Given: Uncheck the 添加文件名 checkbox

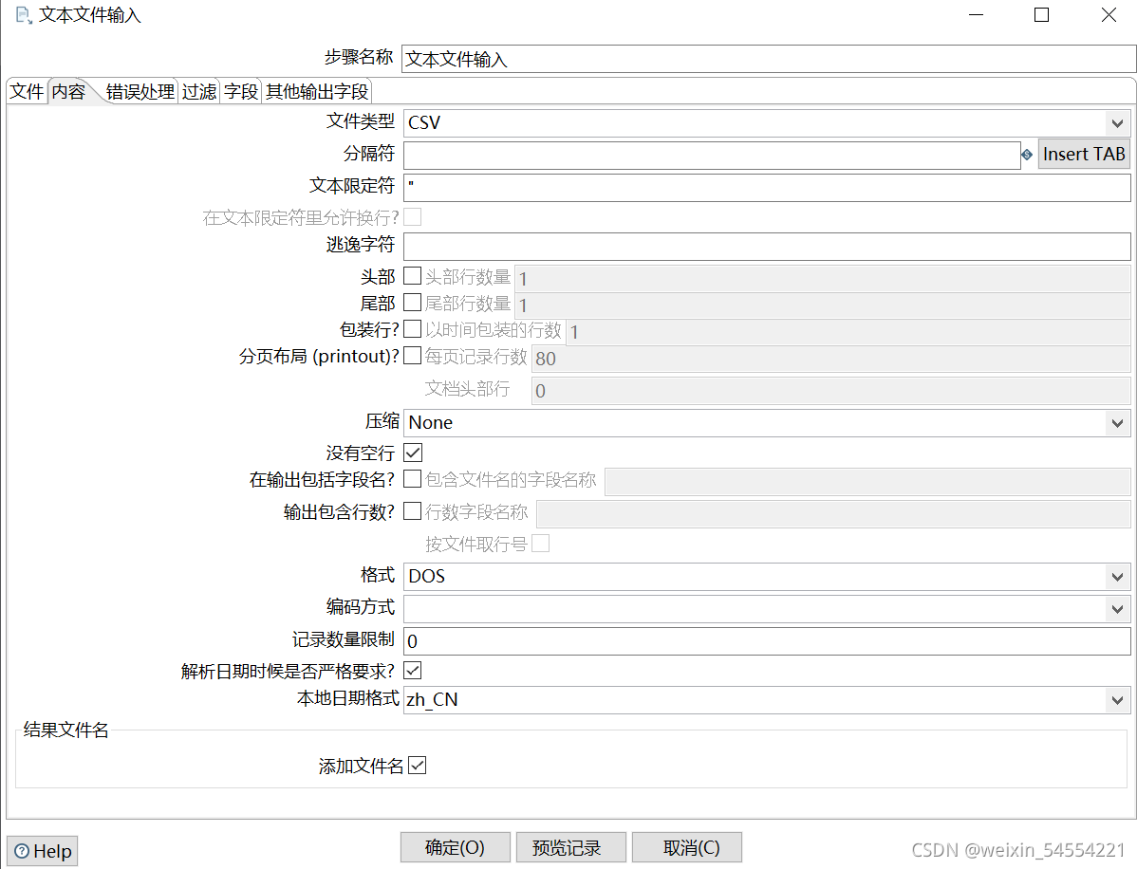Looking at the screenshot, I should coord(417,766).
